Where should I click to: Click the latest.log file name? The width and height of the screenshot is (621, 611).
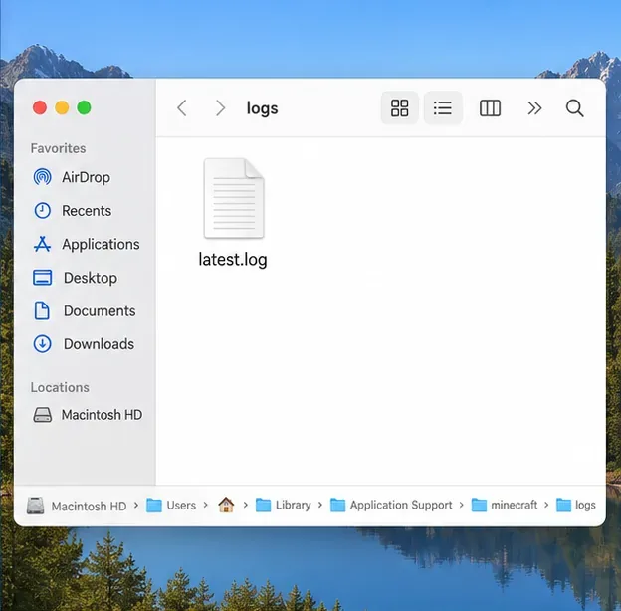(233, 260)
